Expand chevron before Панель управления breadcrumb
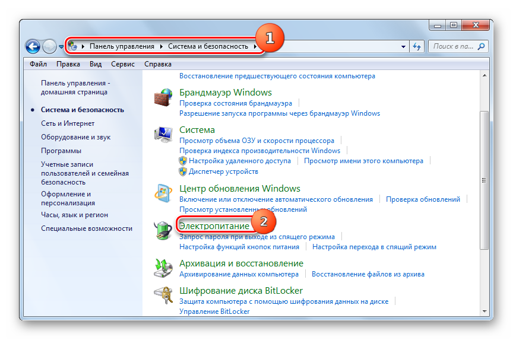This screenshot has height=340, width=513. [83, 46]
